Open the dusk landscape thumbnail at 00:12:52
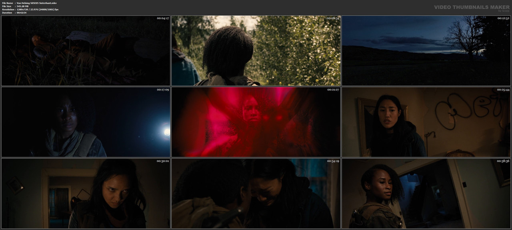This screenshot has height=230, width=512. click(x=426, y=51)
